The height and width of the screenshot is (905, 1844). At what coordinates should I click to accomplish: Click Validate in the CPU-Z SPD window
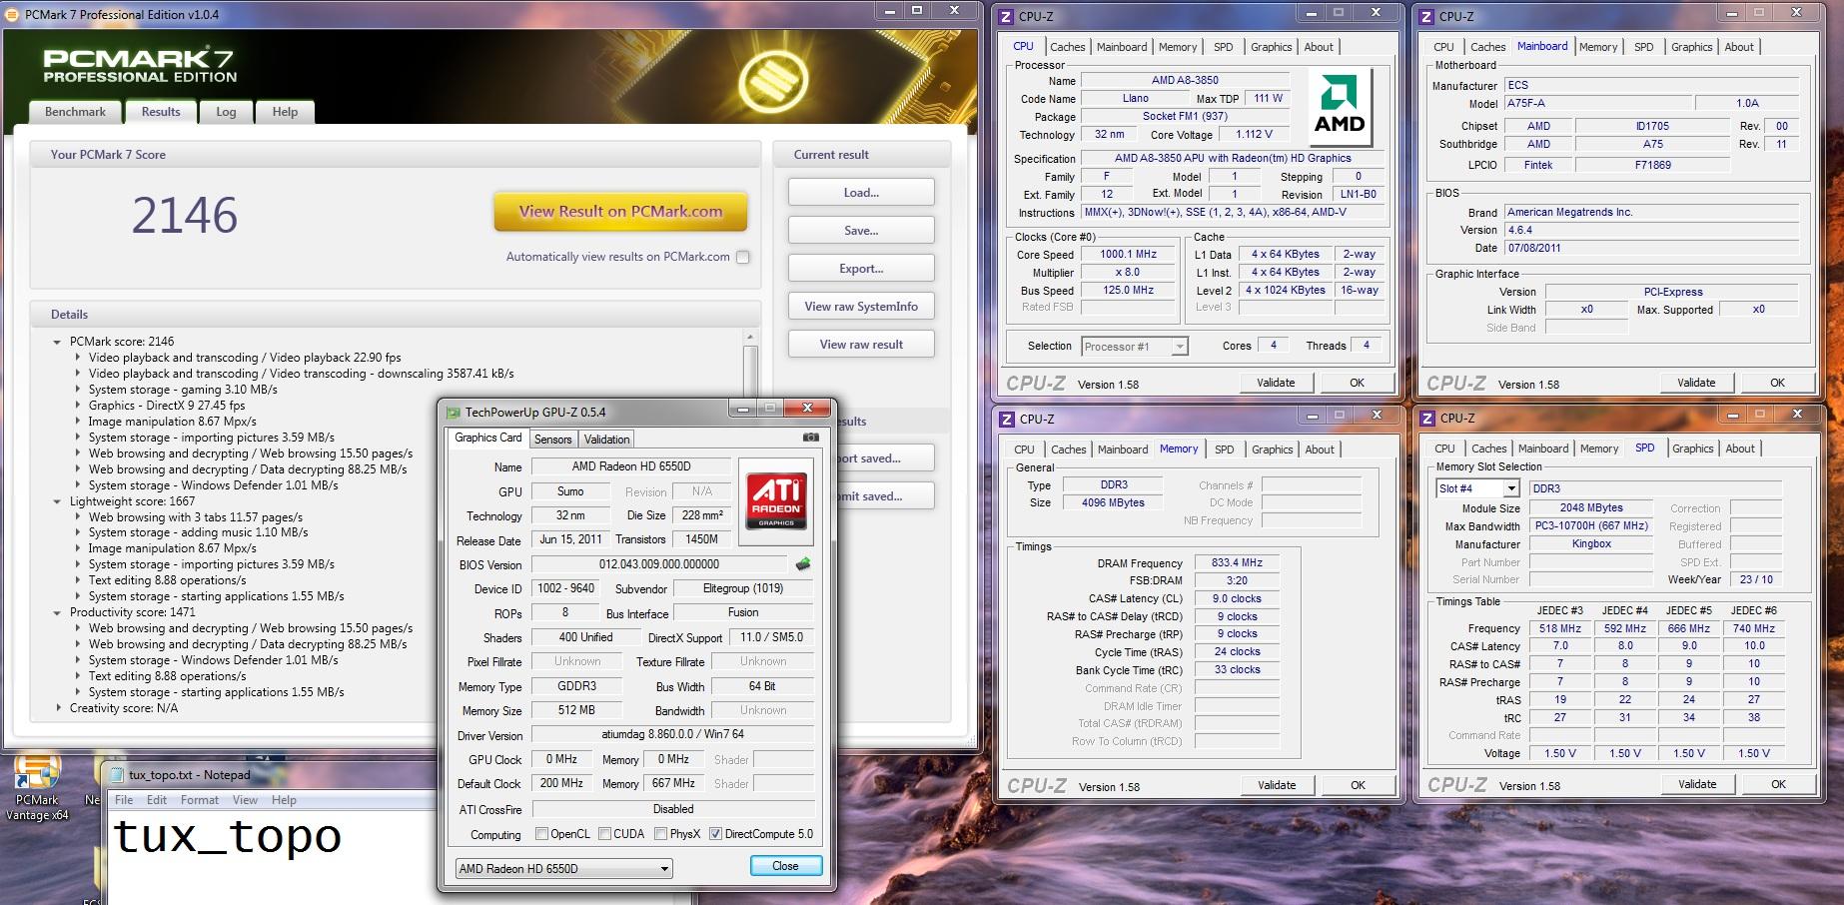1696,784
